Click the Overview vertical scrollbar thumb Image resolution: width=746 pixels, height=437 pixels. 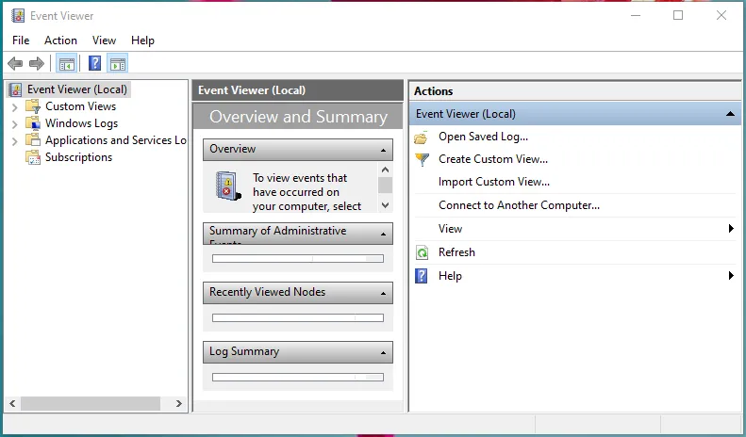click(x=386, y=185)
